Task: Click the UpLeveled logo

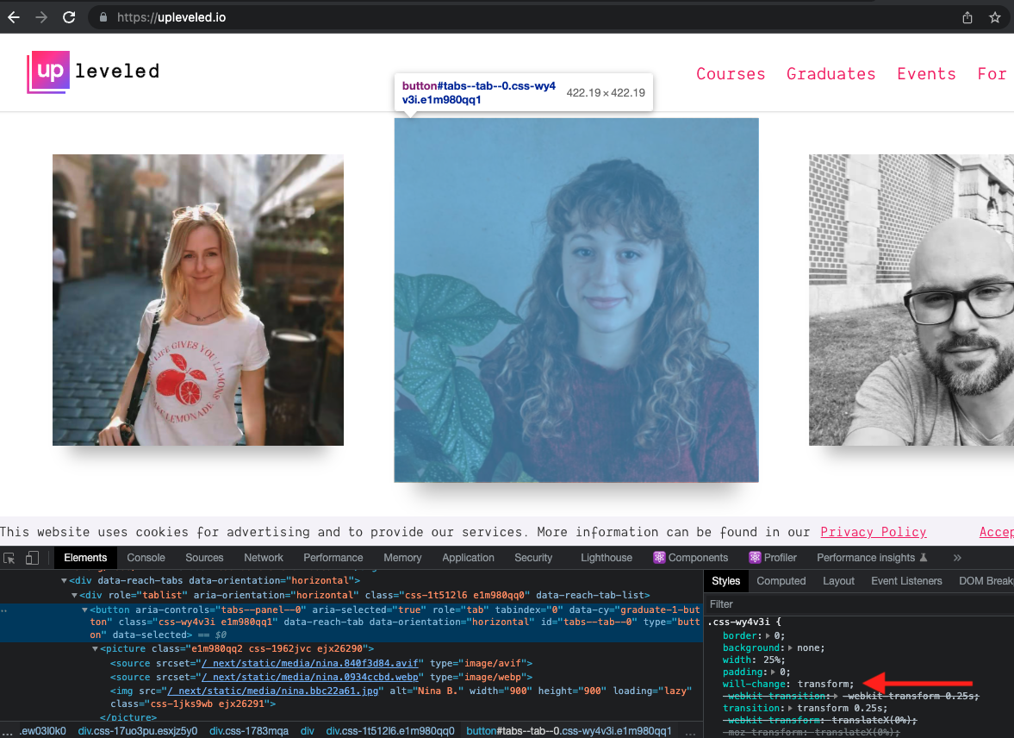Action: [x=92, y=72]
